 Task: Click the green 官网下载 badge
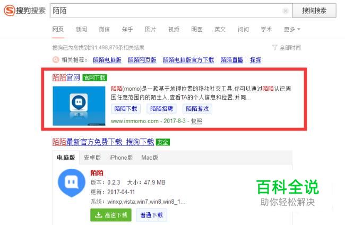click(x=94, y=77)
